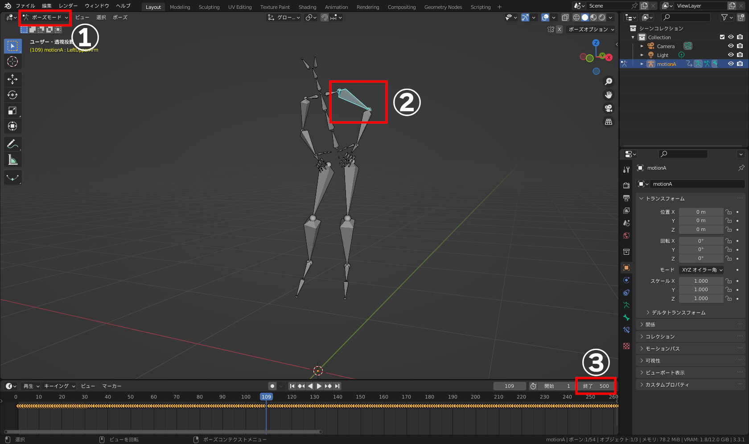Open the Marker (マーカー) timeline menu

tap(111, 386)
